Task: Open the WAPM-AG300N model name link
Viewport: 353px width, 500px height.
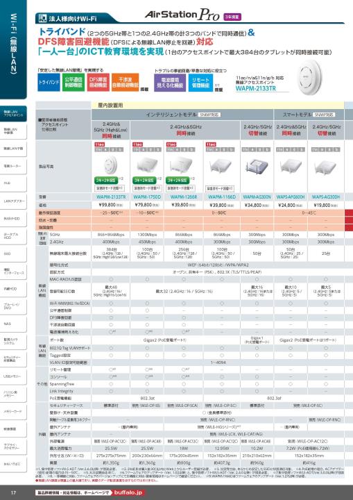Action: (257, 197)
